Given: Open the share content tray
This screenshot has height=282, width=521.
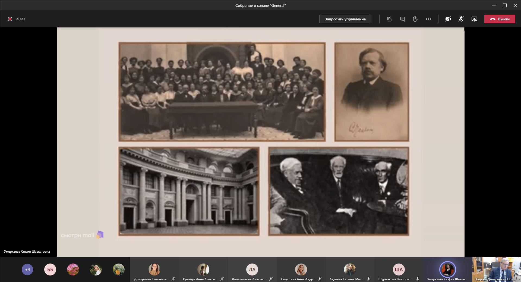Looking at the screenshot, I should (x=474, y=19).
